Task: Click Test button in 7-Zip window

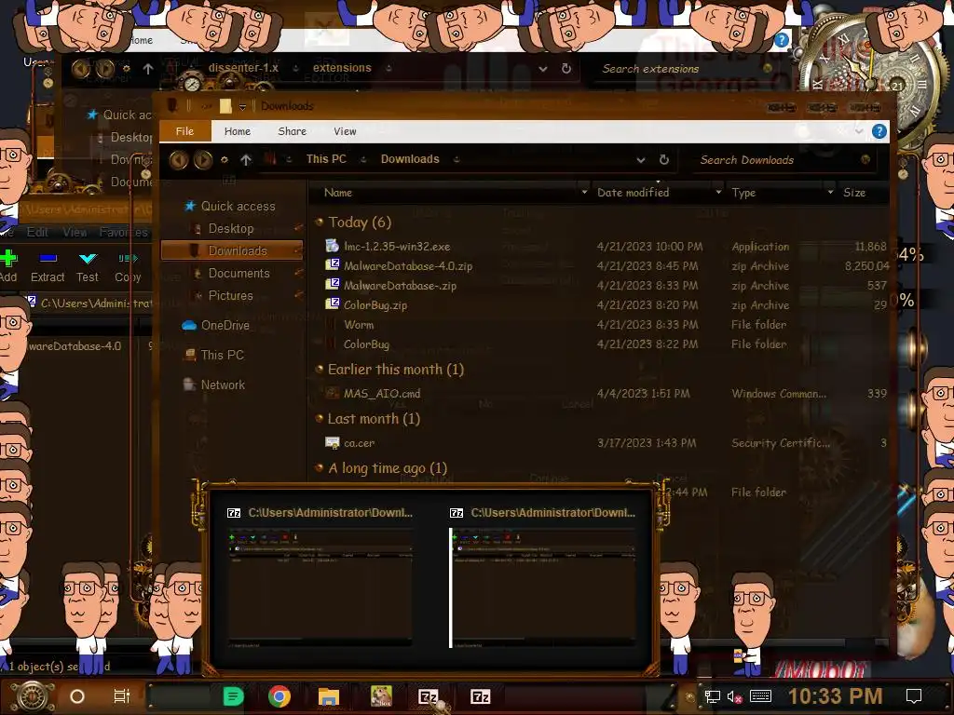Action: pos(88,266)
